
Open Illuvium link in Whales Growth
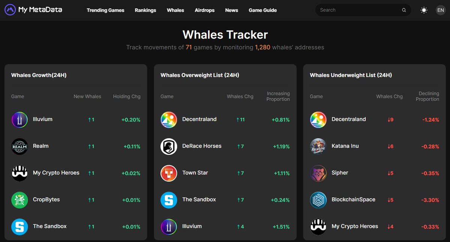[x=43, y=119]
